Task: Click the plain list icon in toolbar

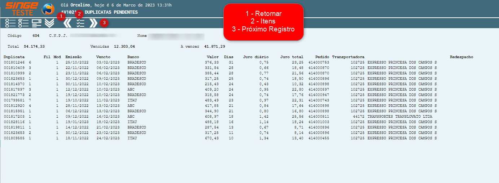Action: point(10,23)
